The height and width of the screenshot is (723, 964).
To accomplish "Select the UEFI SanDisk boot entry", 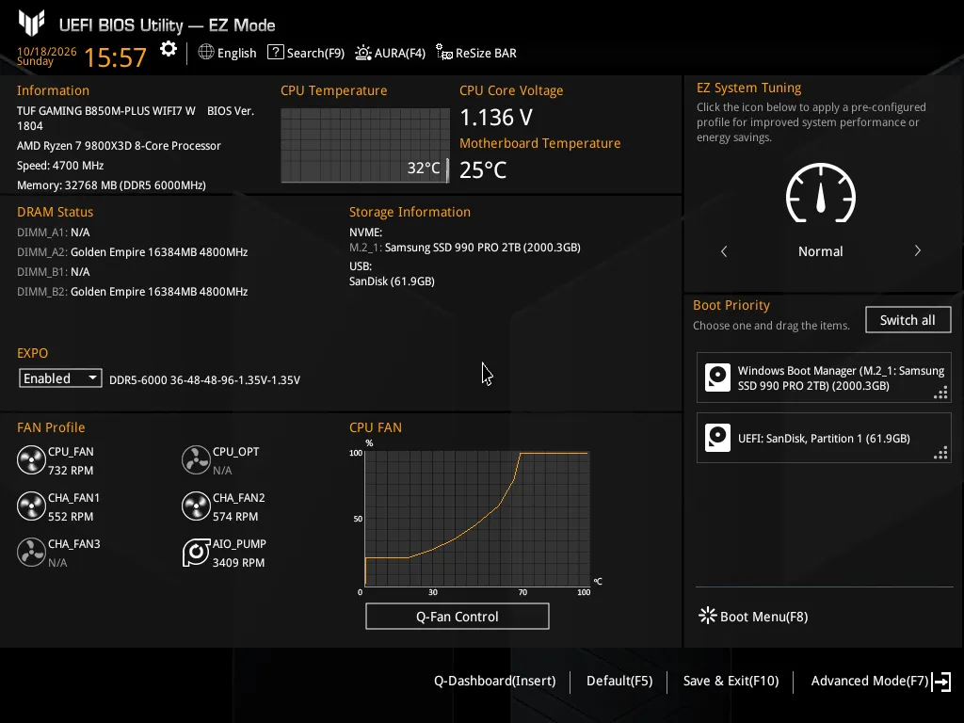I will click(824, 438).
